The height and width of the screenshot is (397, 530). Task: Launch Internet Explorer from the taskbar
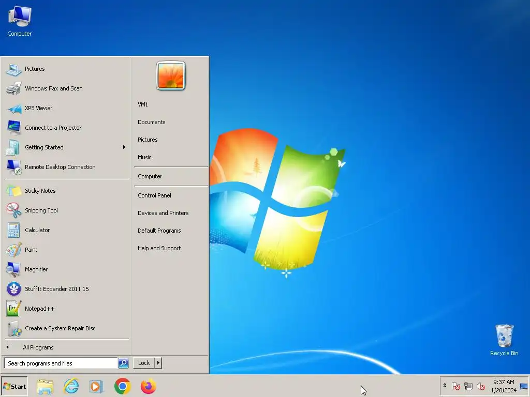(x=71, y=387)
